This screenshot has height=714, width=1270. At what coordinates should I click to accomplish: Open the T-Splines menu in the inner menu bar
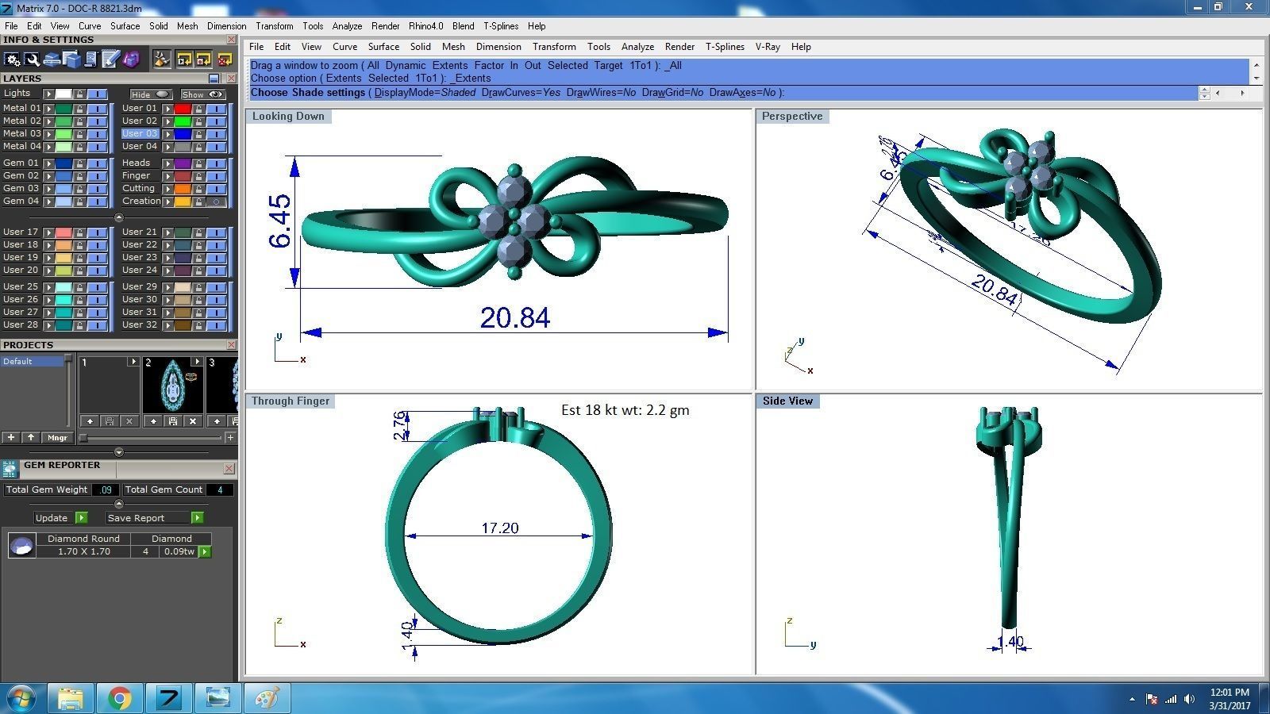coord(725,47)
